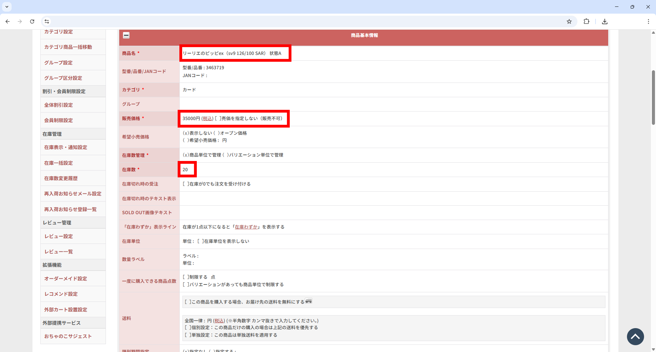Click the 在庫わずか link
This screenshot has width=656, height=352.
pos(246,227)
